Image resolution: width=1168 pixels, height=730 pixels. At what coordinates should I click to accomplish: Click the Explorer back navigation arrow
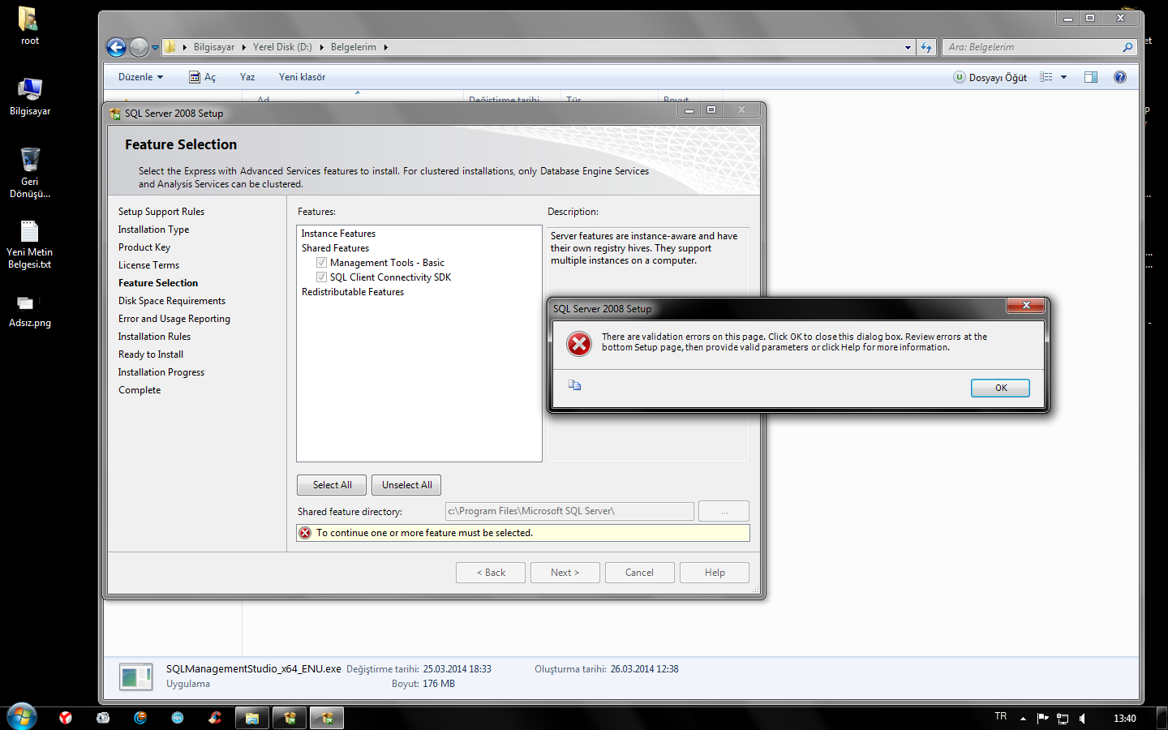pyautogui.click(x=117, y=48)
